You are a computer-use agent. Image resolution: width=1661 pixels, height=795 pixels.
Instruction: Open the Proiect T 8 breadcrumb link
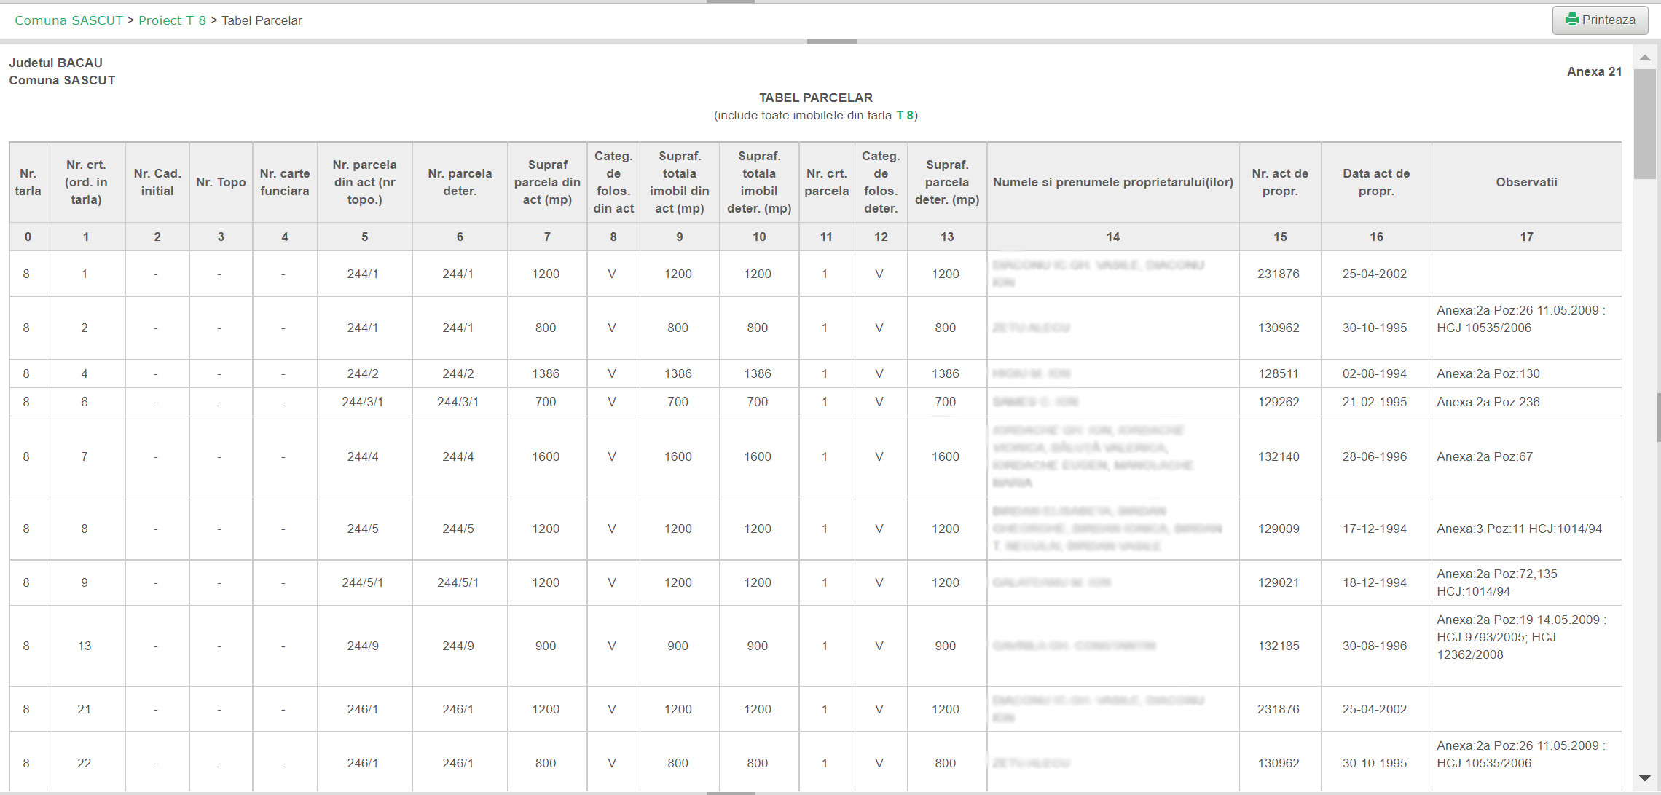[172, 20]
